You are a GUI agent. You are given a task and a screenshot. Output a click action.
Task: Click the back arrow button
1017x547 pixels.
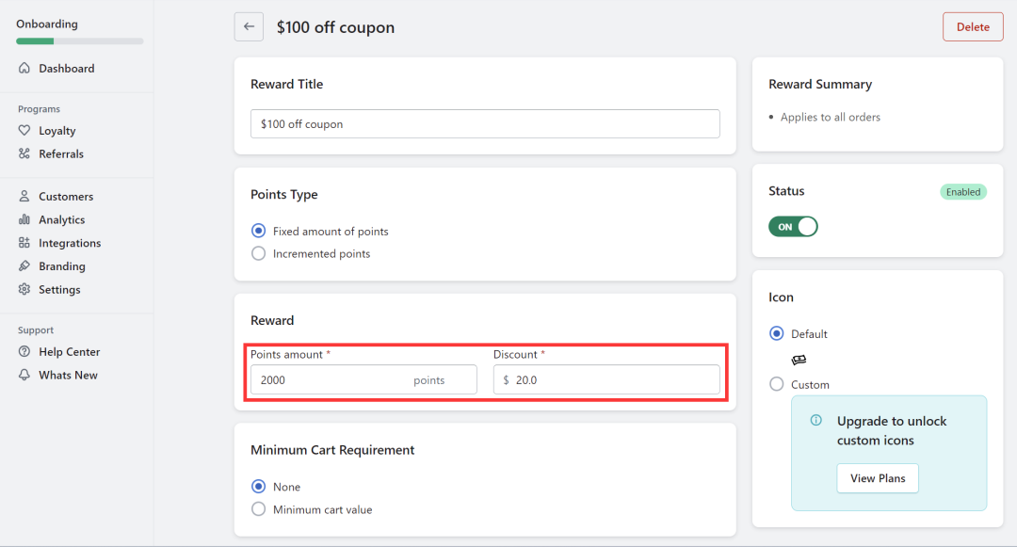point(249,26)
